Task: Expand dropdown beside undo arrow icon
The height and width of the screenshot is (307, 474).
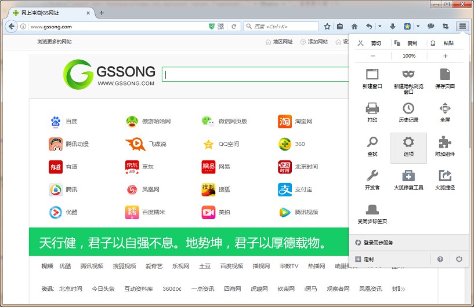Action: tap(379, 27)
